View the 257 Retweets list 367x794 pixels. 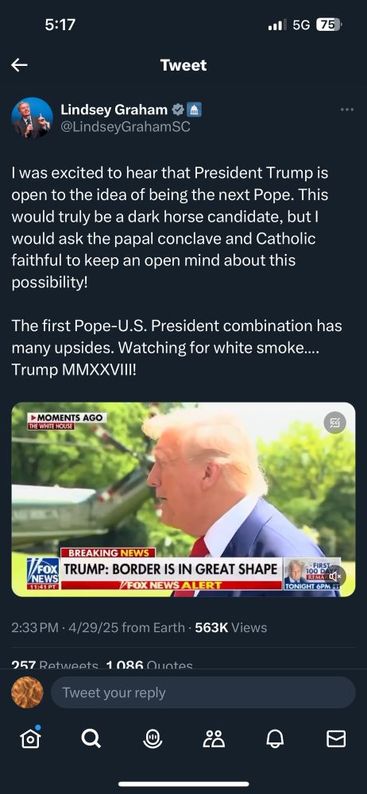point(54,665)
